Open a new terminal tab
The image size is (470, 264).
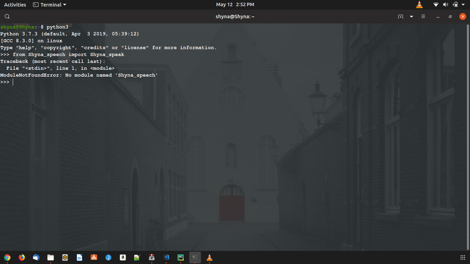[400, 16]
